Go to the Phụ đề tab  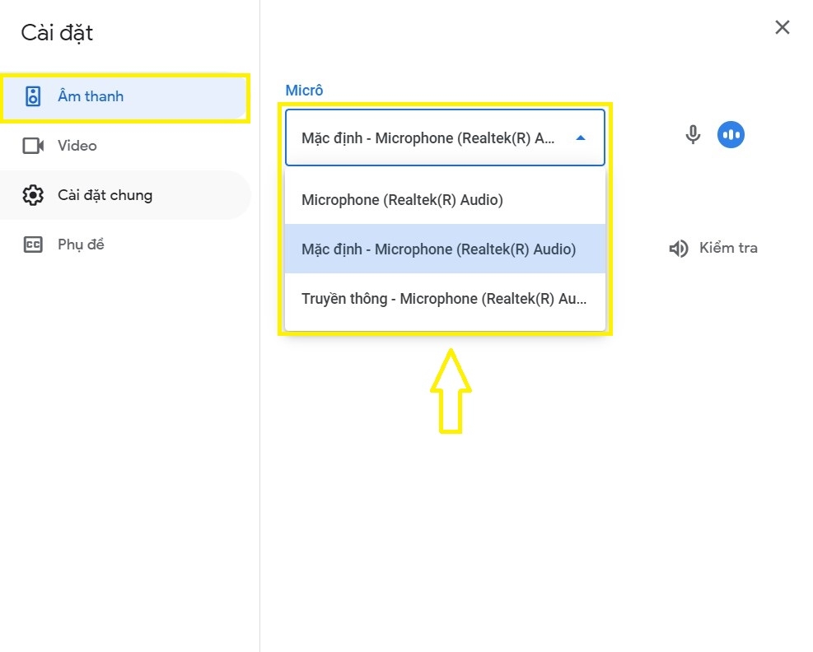[x=125, y=244]
